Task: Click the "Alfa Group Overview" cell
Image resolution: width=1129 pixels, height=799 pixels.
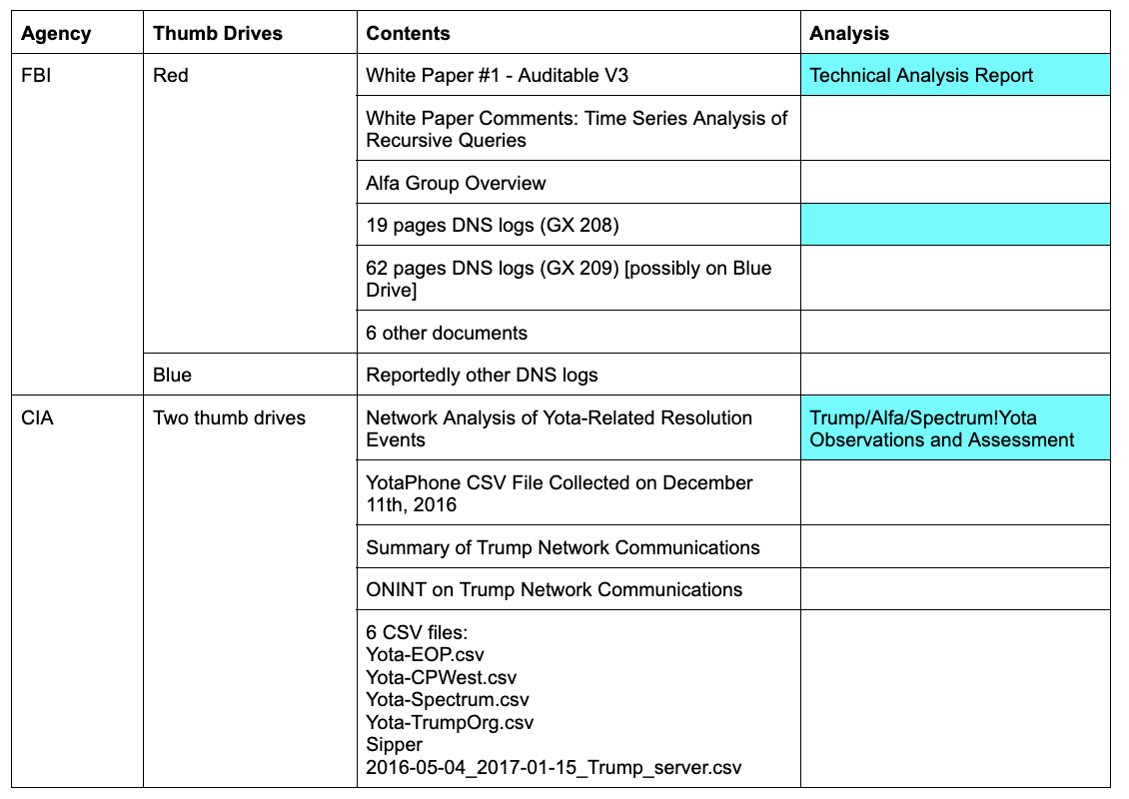Action: click(578, 182)
